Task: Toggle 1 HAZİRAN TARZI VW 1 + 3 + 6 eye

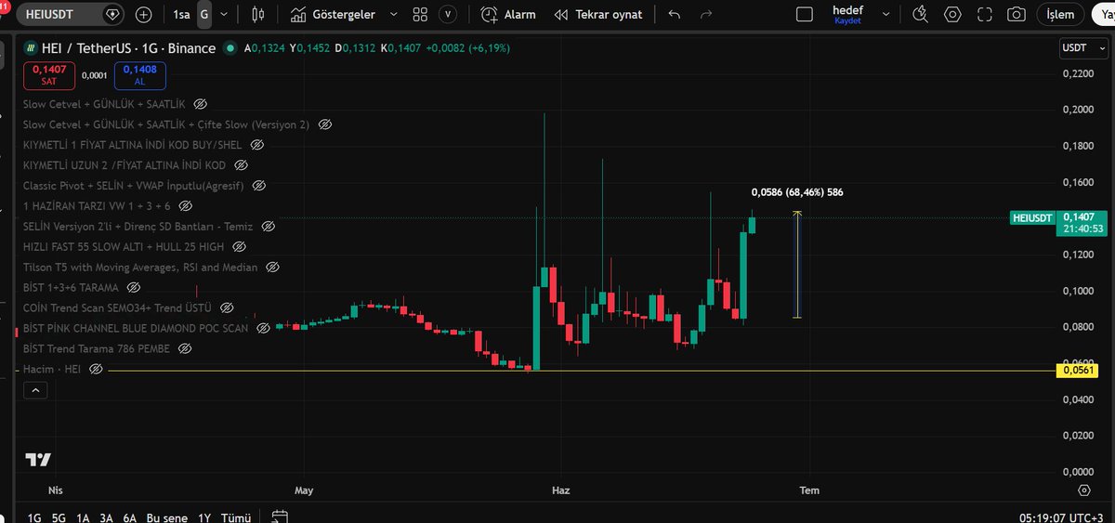Action: 185,205
